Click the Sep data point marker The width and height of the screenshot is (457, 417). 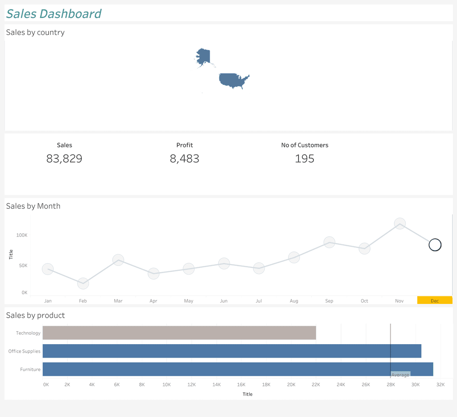click(329, 242)
